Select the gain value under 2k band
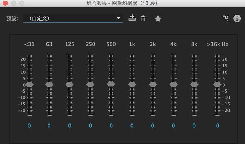Viewport: 245px width, 144px height. pyautogui.click(x=153, y=126)
